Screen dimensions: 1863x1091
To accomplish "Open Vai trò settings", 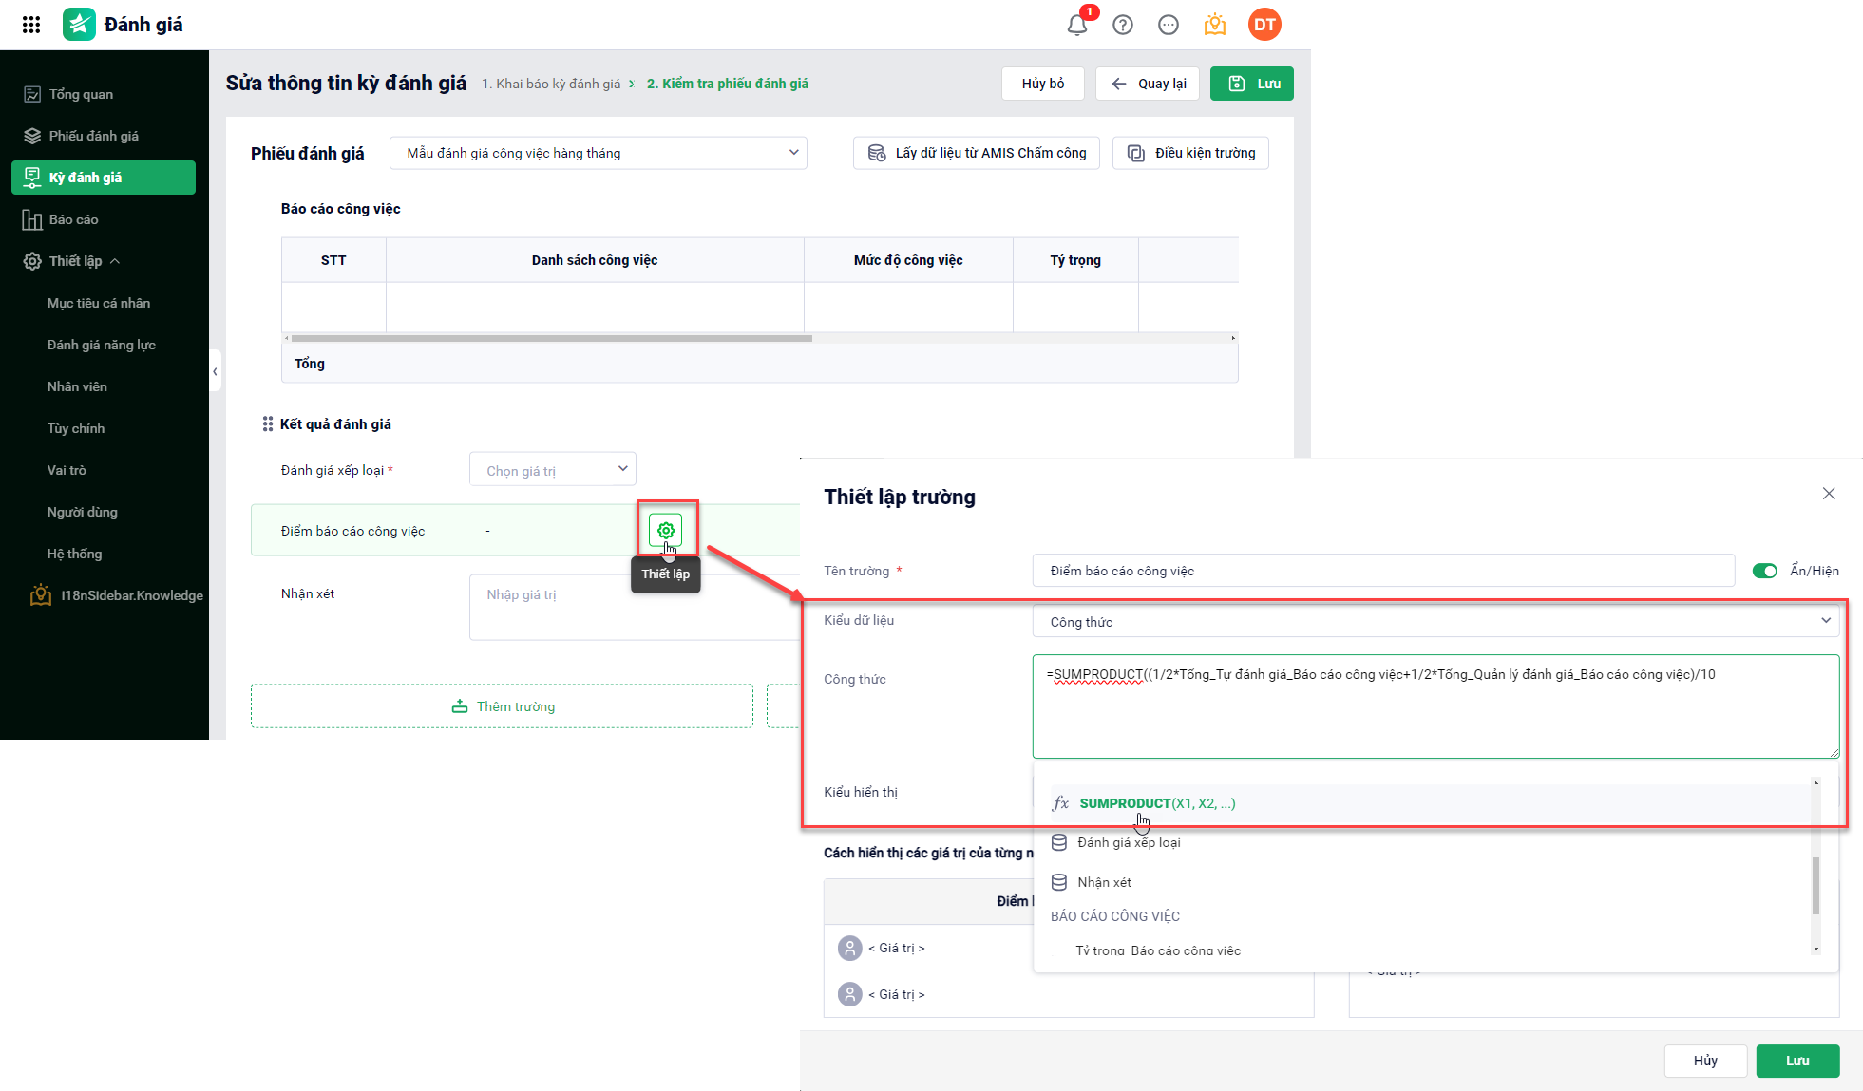I will (67, 470).
